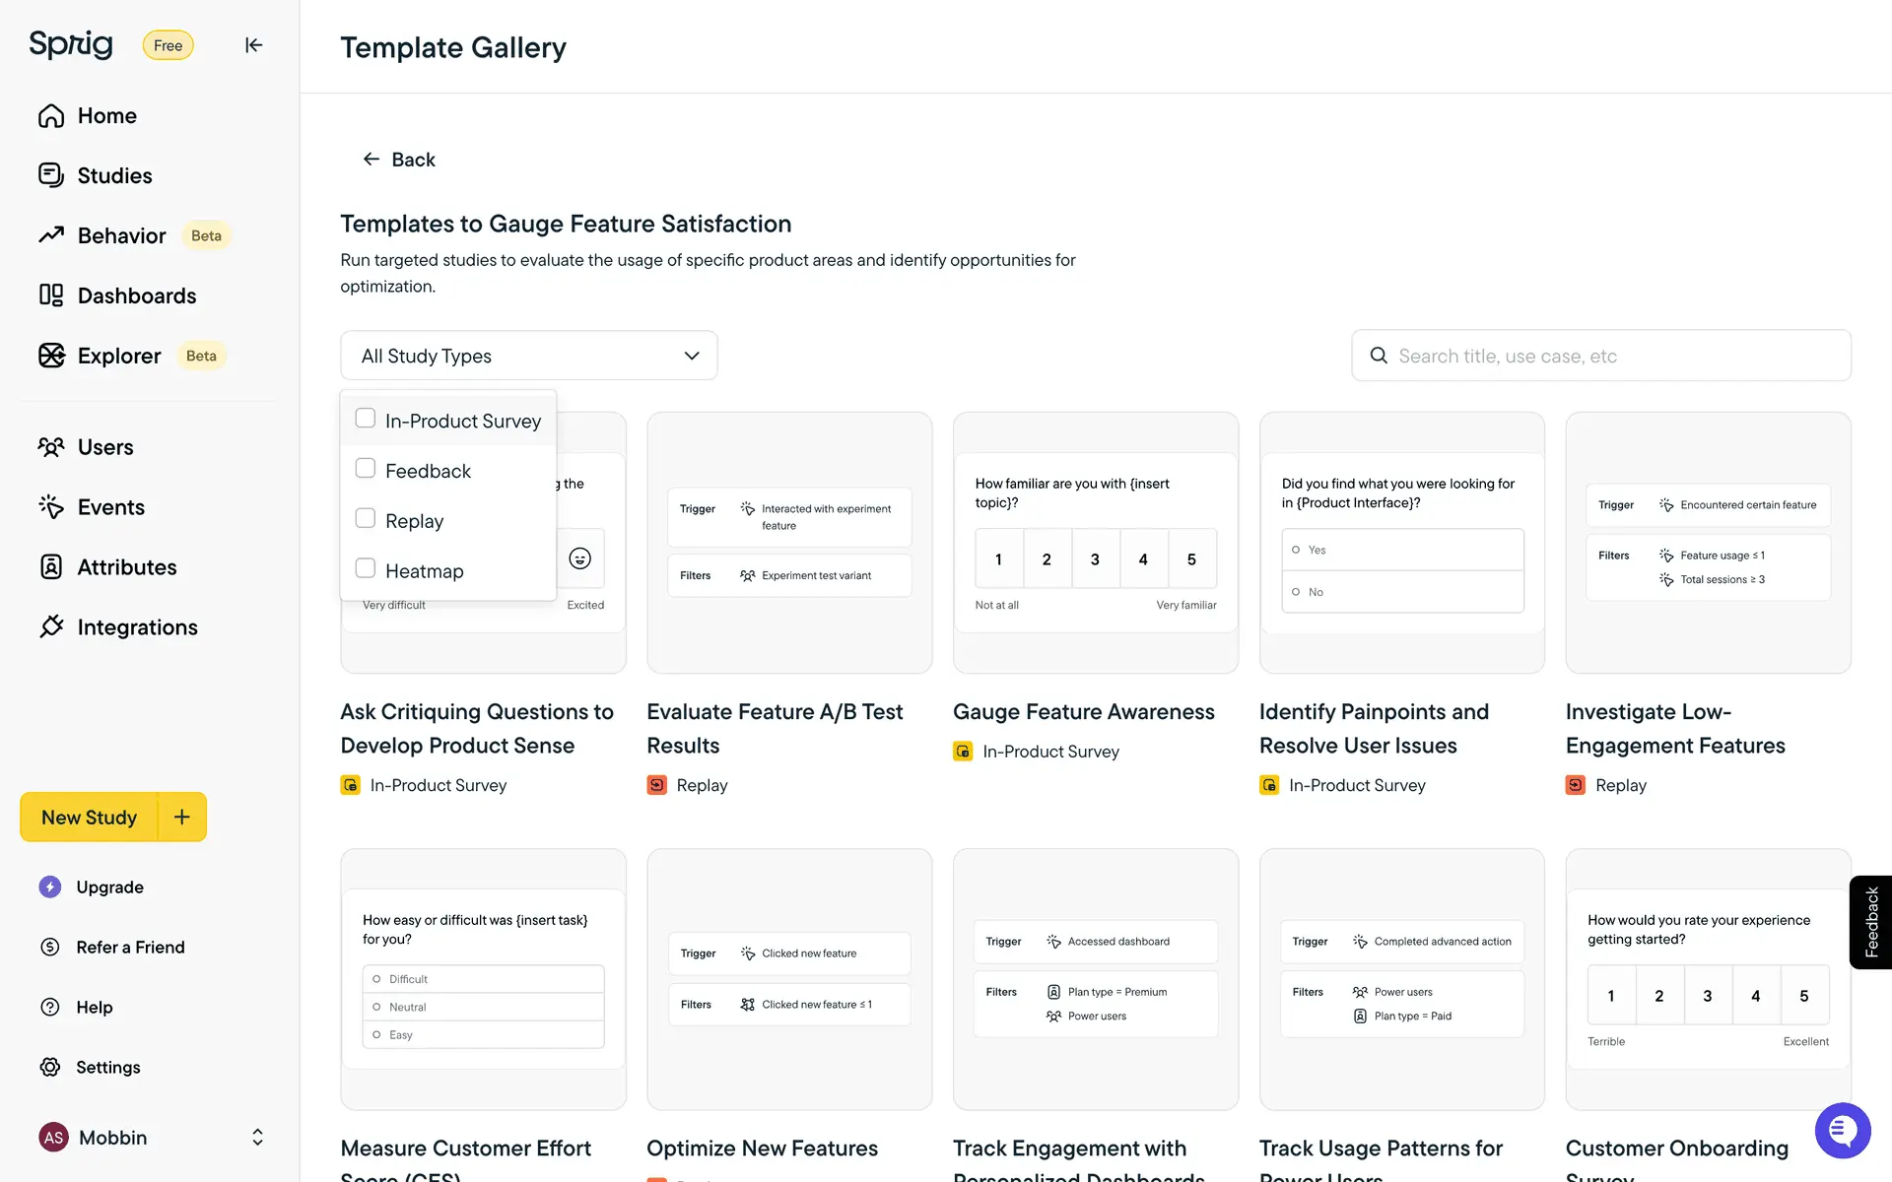This screenshot has width=1892, height=1182.
Task: Go to Studies in the sidebar
Action: click(x=114, y=175)
